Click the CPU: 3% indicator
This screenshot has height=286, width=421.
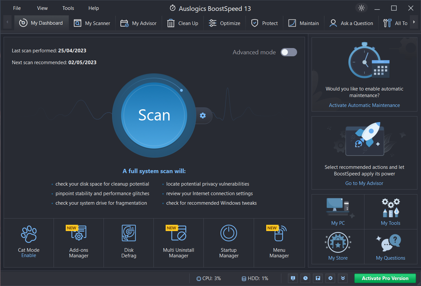pos(208,278)
